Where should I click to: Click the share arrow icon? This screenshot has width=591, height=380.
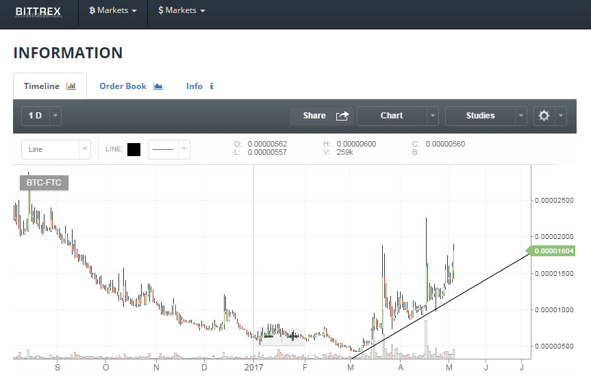[342, 116]
